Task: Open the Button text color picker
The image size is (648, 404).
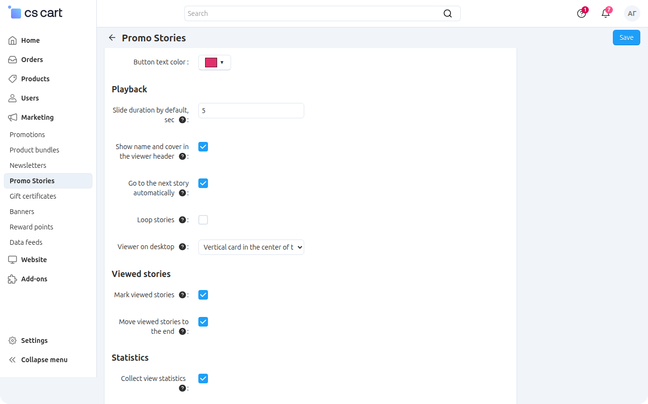Action: click(215, 63)
